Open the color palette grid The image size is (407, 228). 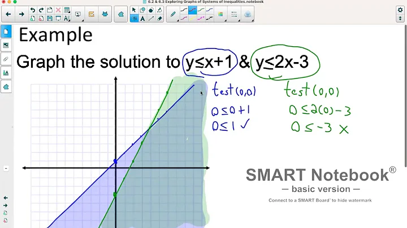click(x=220, y=14)
